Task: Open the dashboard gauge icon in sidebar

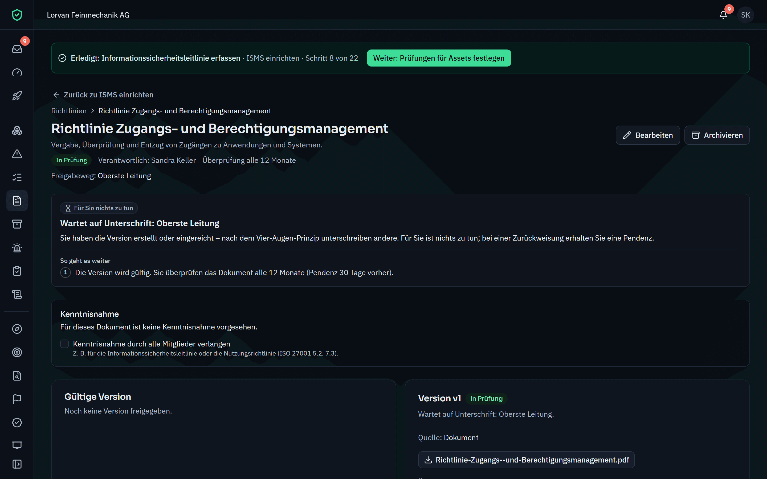Action: coord(17,72)
